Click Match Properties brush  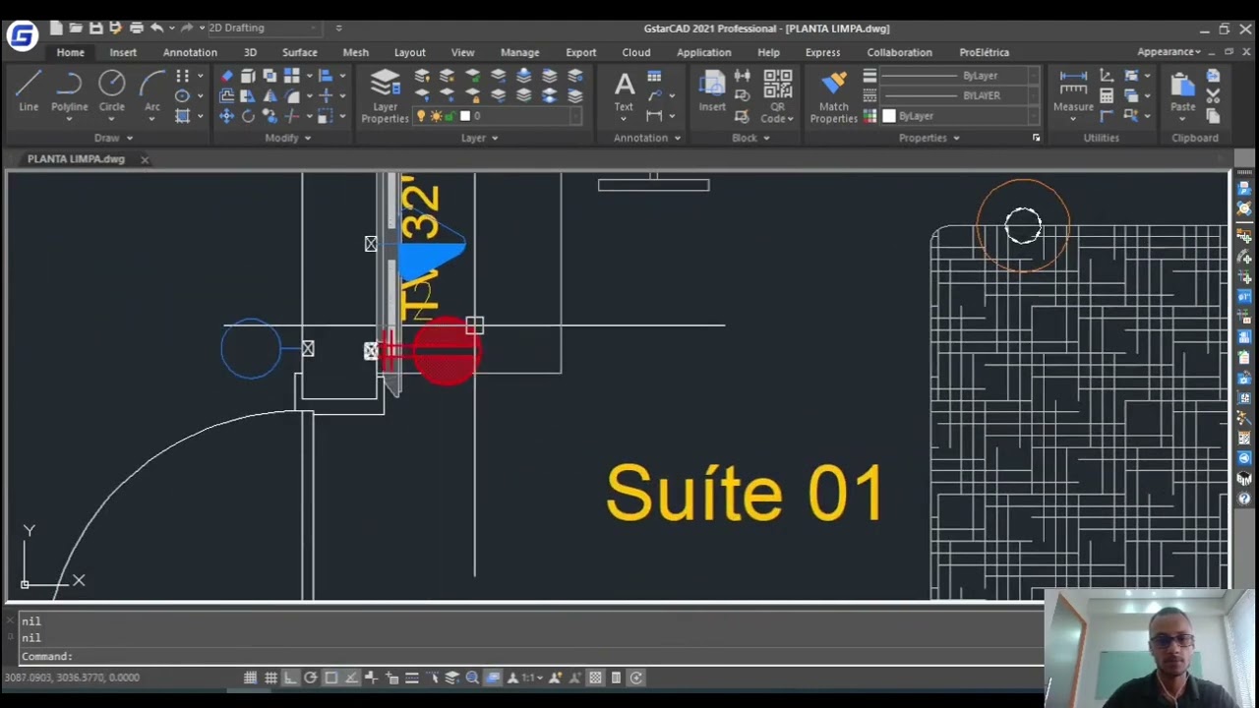tap(833, 96)
